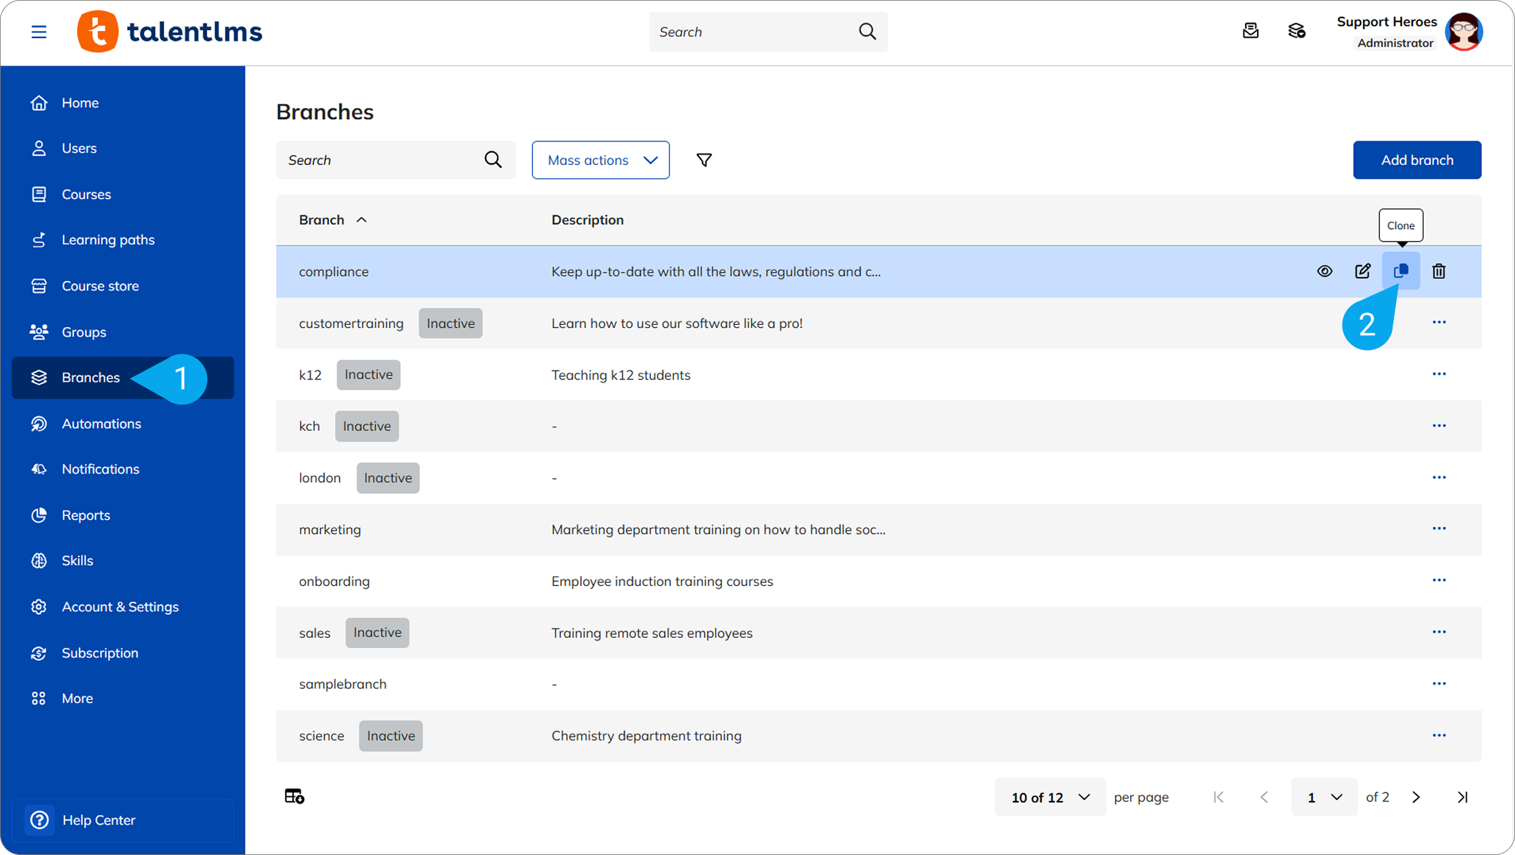Open the hamburger menu icon
Screen dimensions: 1515x855
tap(39, 32)
